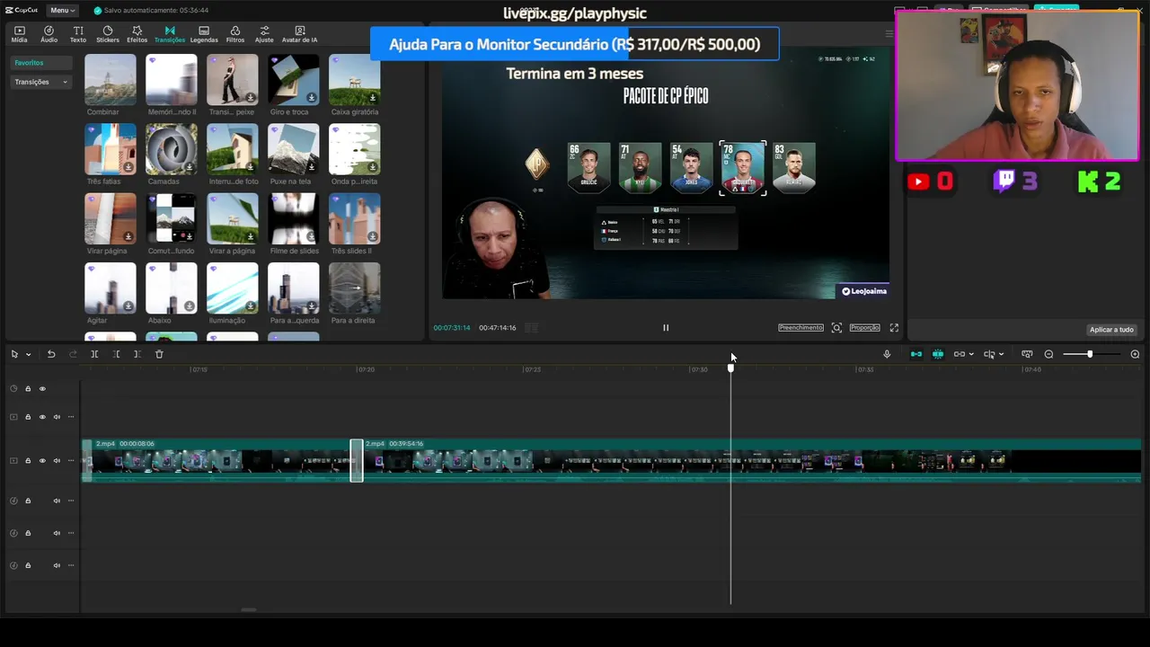Toggle main track magnet
This screenshot has height=647, width=1150.
(x=916, y=354)
